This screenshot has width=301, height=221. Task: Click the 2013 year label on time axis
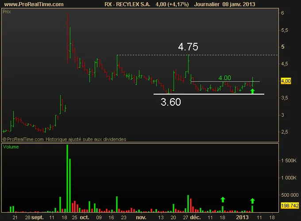[242, 217]
